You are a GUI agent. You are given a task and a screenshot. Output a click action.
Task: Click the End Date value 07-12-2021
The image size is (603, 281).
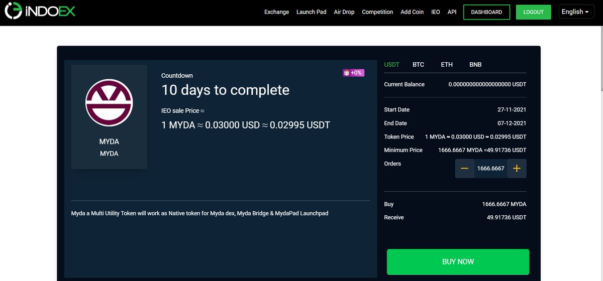click(512, 123)
